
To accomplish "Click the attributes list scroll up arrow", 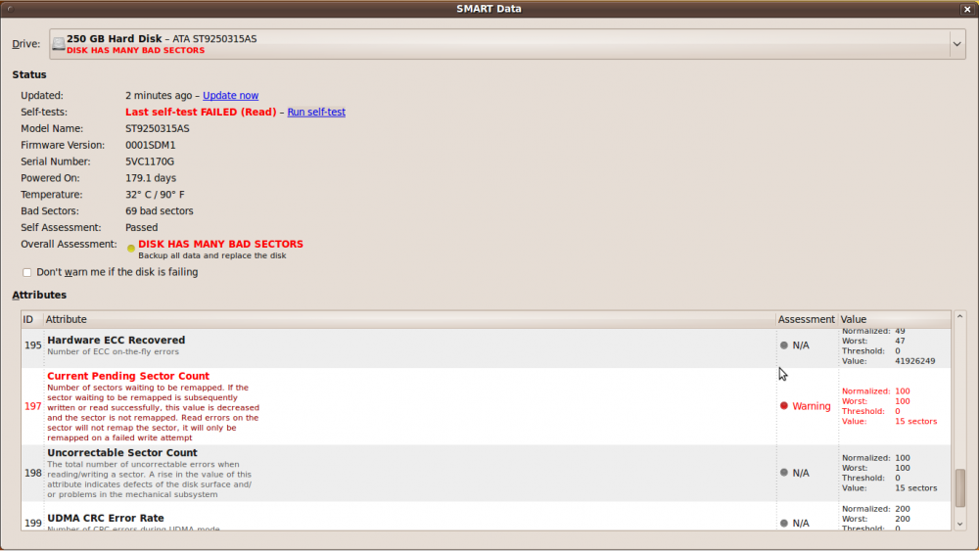I will (x=959, y=317).
